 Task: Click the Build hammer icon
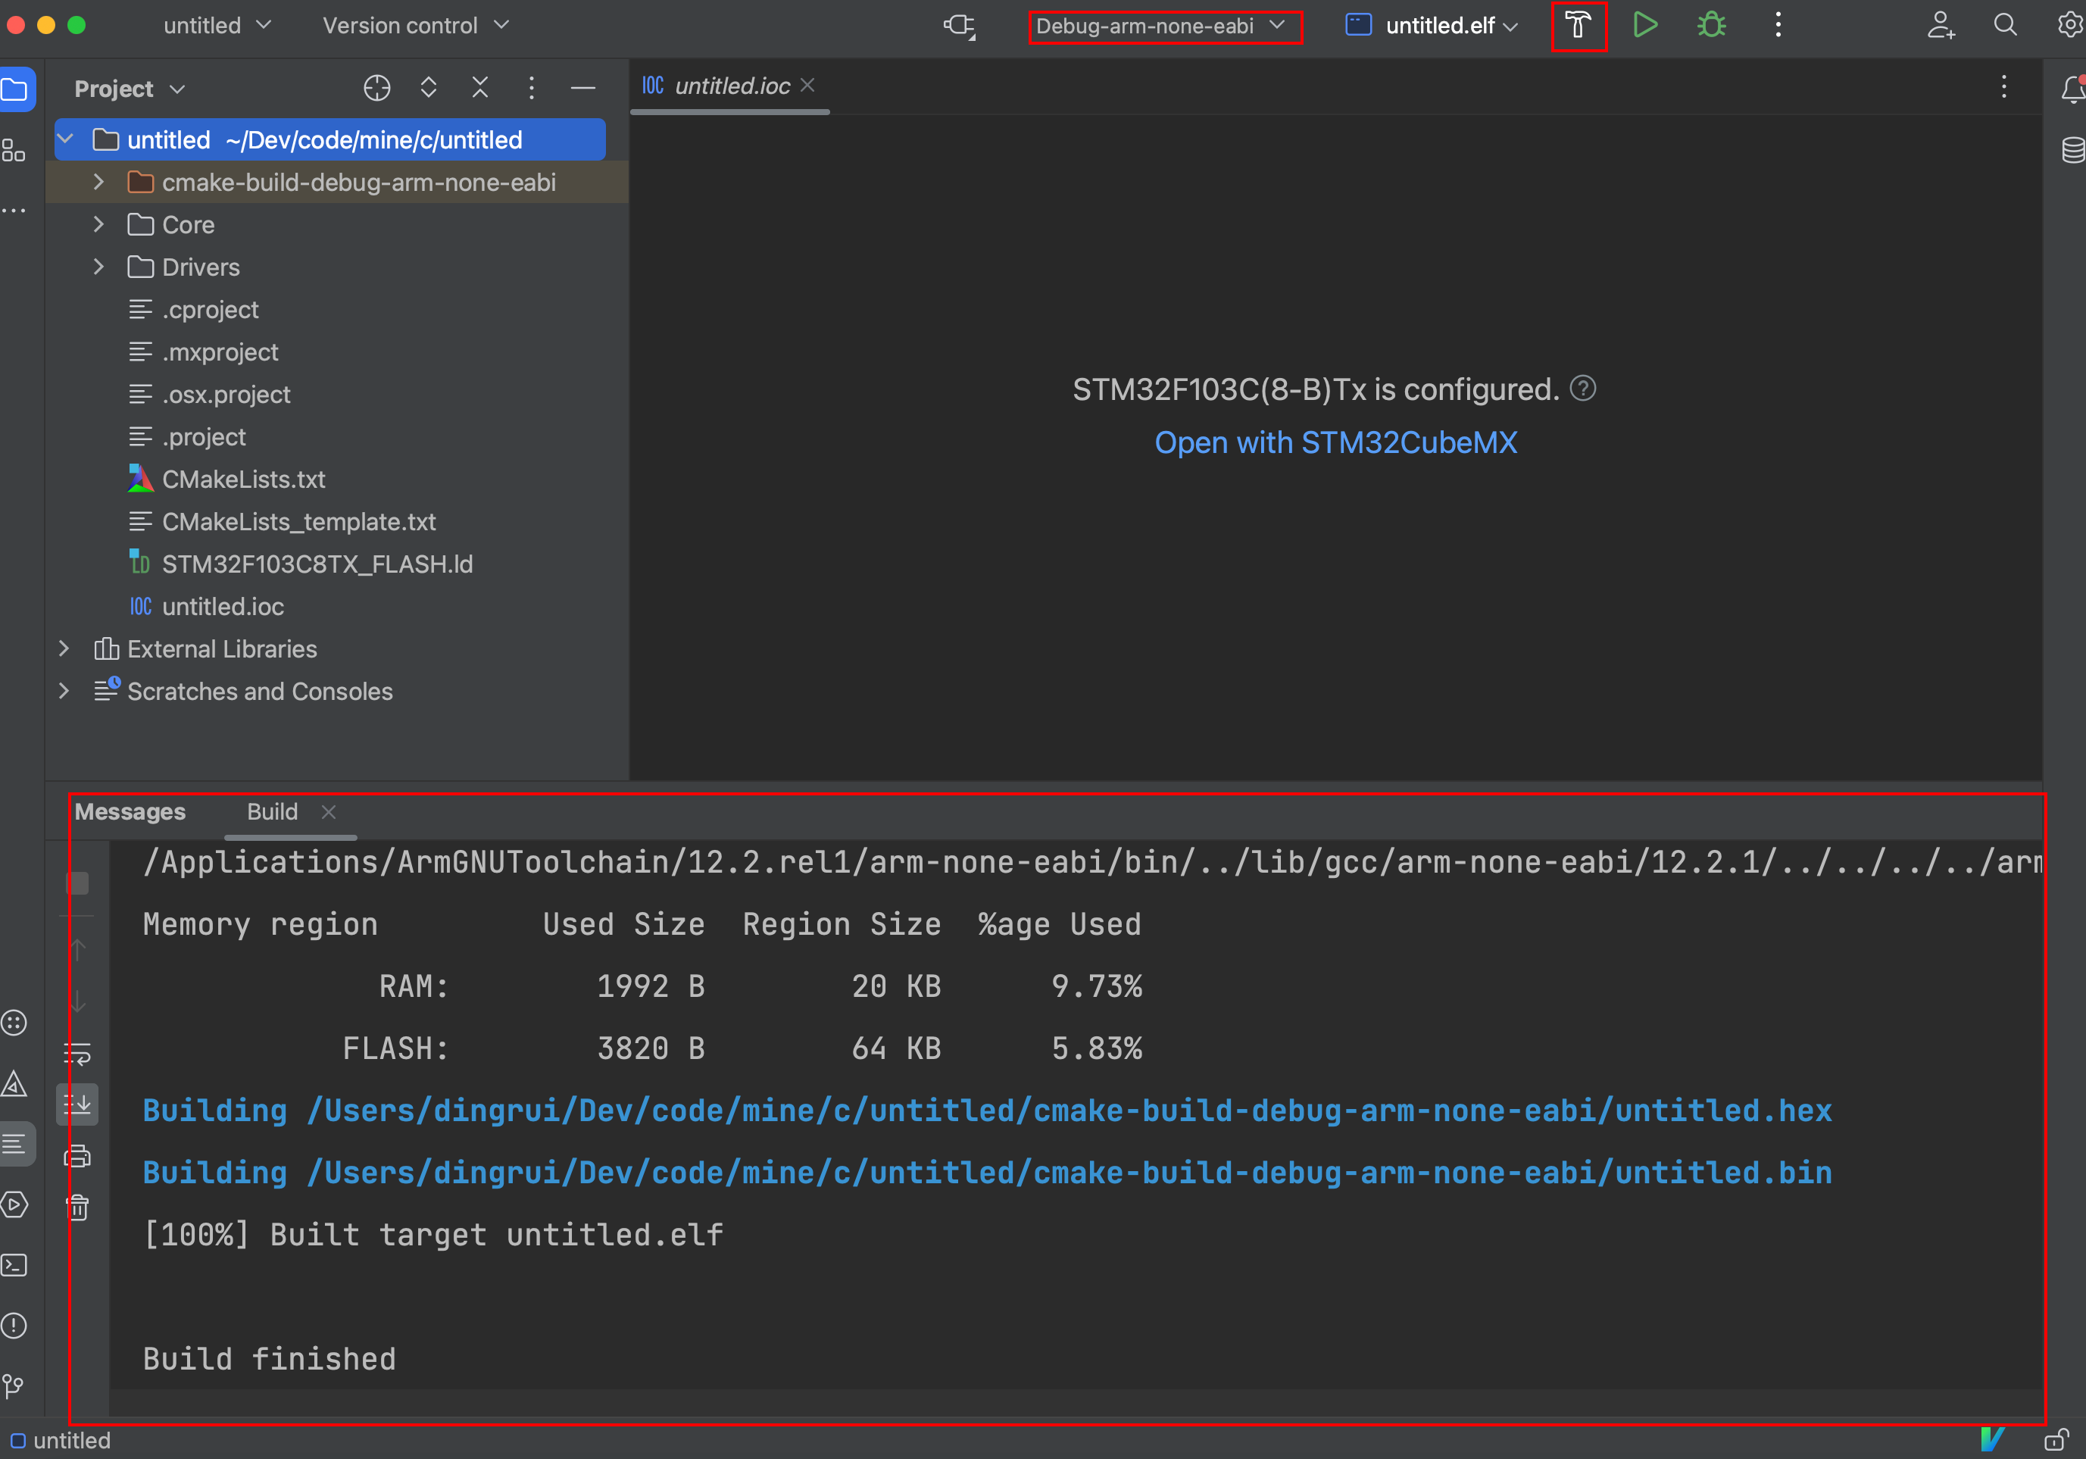(1578, 26)
